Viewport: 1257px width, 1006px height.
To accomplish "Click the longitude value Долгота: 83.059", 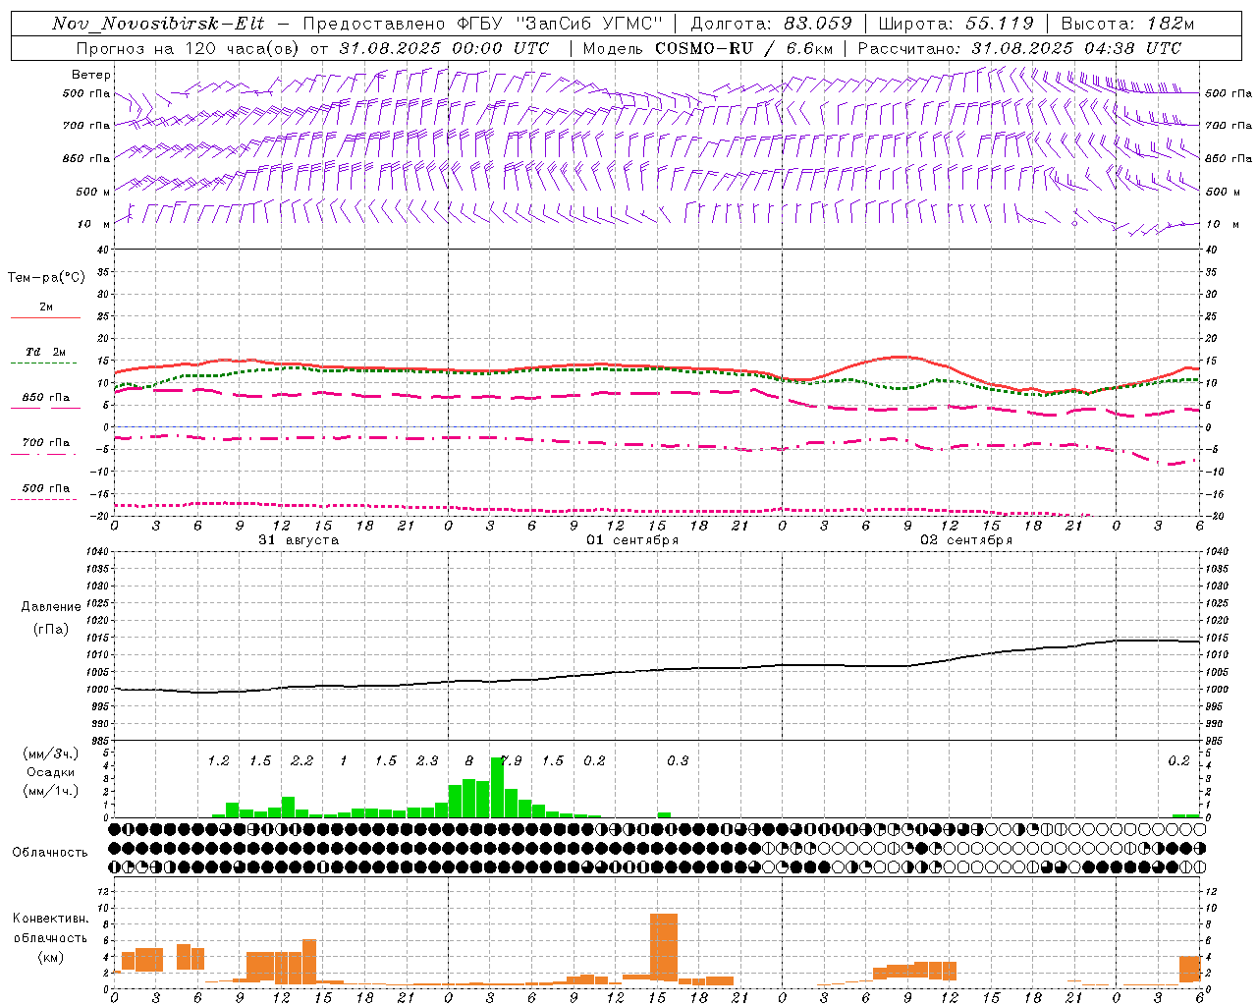I will [x=771, y=24].
